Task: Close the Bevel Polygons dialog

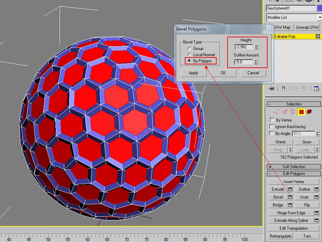Action: click(x=264, y=27)
